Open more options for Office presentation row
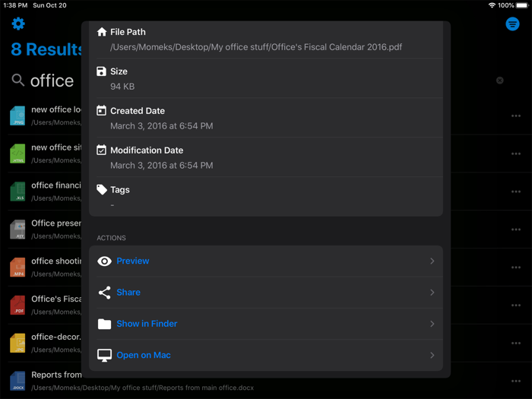This screenshot has height=399, width=532. (x=516, y=230)
